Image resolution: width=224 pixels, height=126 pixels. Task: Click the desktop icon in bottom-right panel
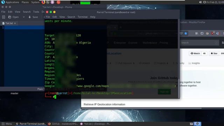[191, 124]
